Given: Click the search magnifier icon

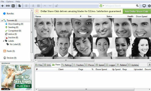Looking at the screenshot, I should click(137, 6).
